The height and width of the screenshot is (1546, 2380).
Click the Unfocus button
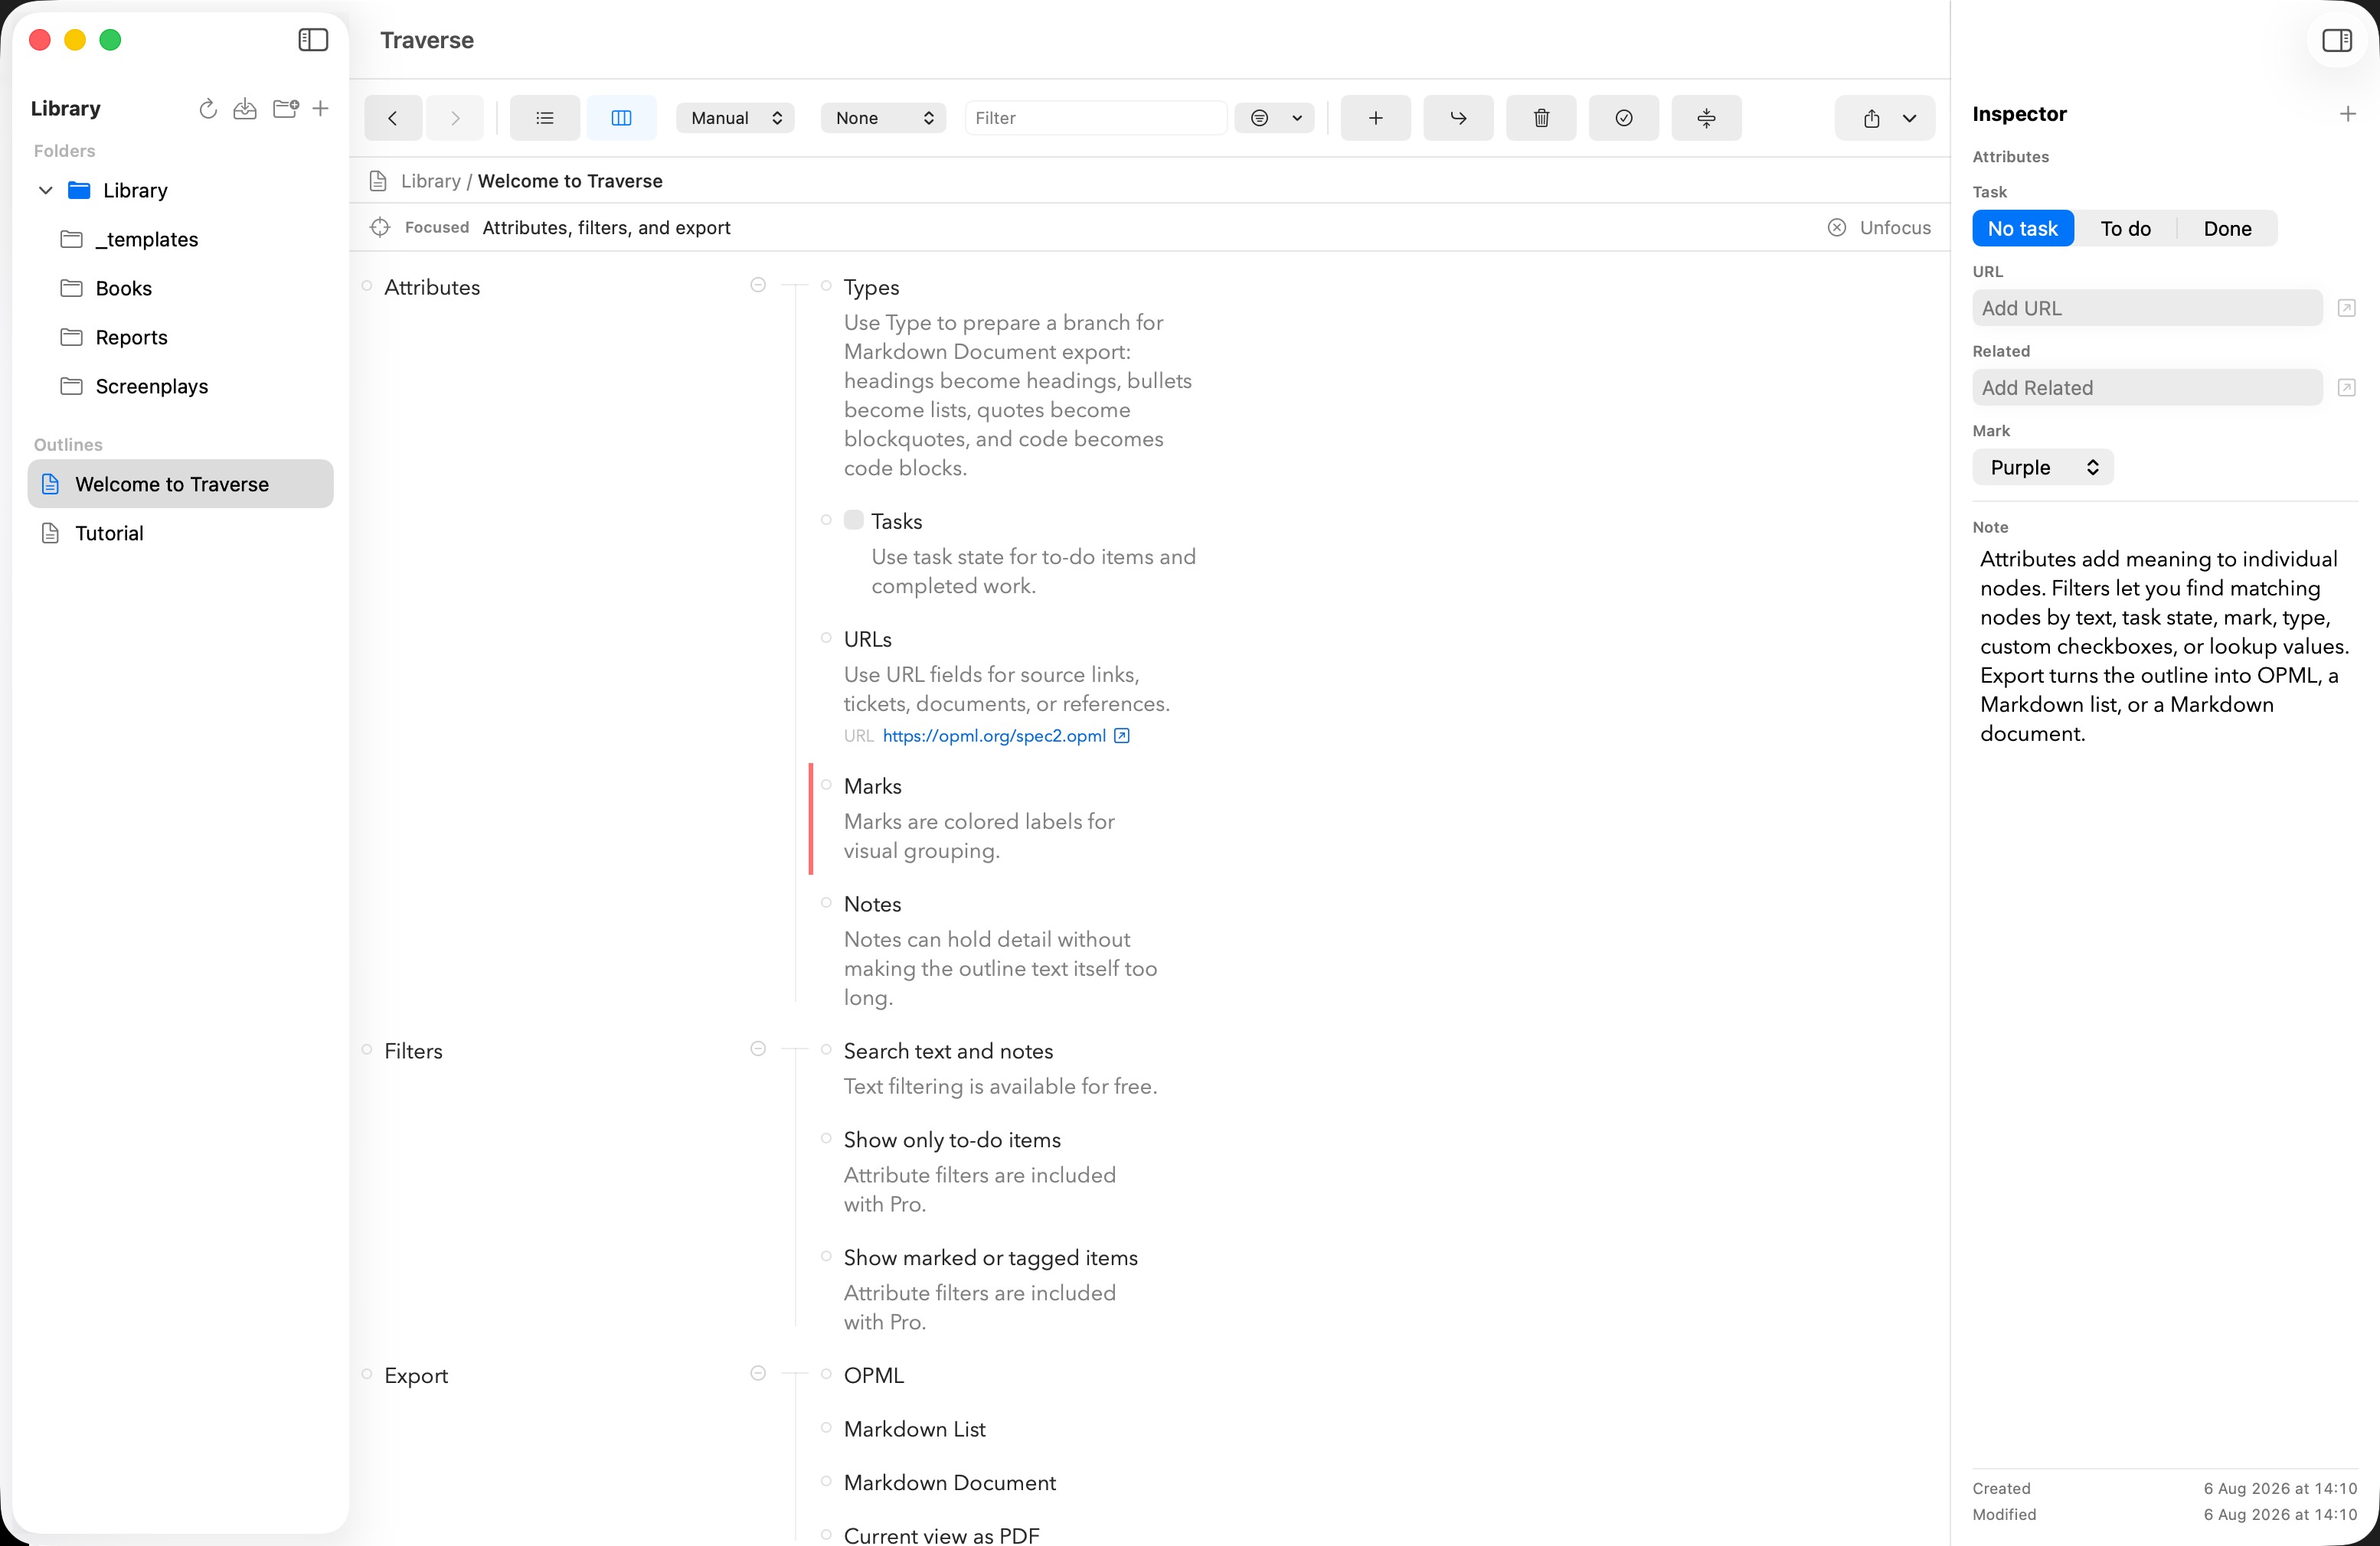(1879, 228)
